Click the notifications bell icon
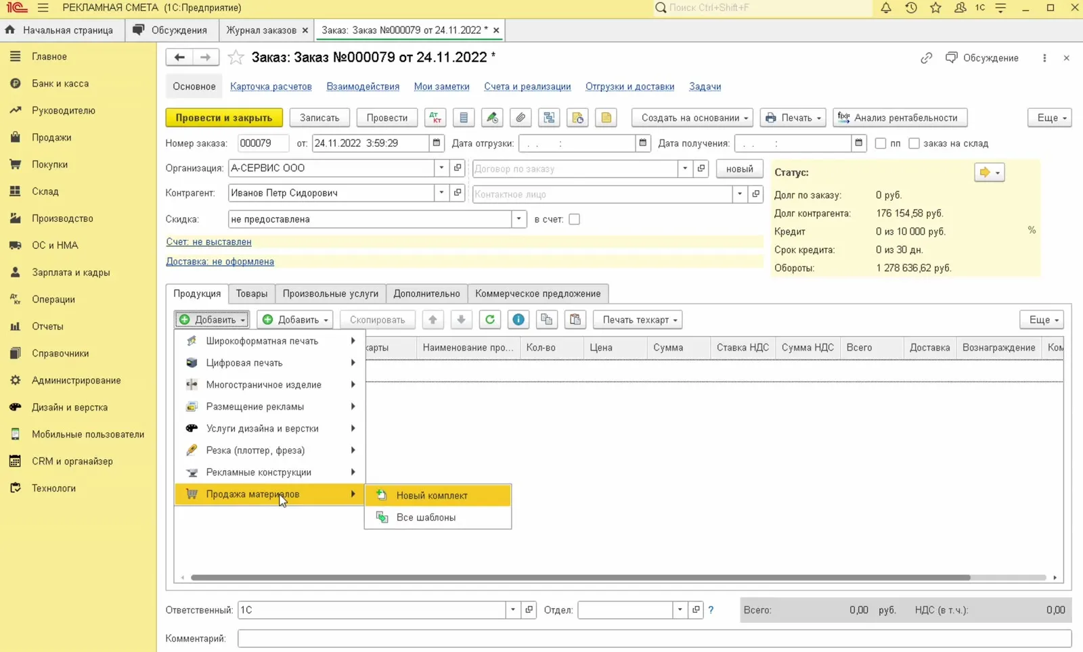The image size is (1083, 652). [x=885, y=8]
